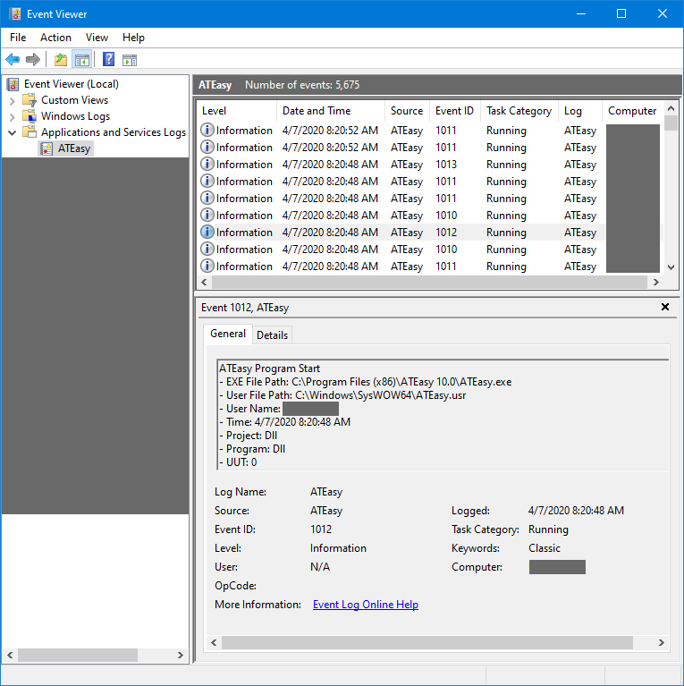Toggle the Show/Hide Console Tree icon
Screen dimensions: 684x686
(82, 60)
